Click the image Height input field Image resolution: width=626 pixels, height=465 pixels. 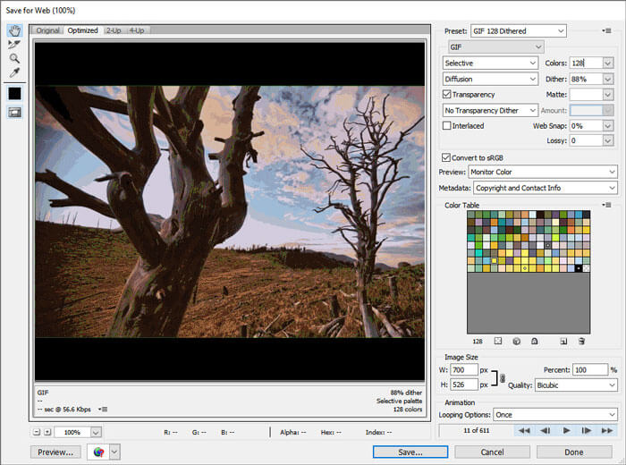[x=464, y=385]
